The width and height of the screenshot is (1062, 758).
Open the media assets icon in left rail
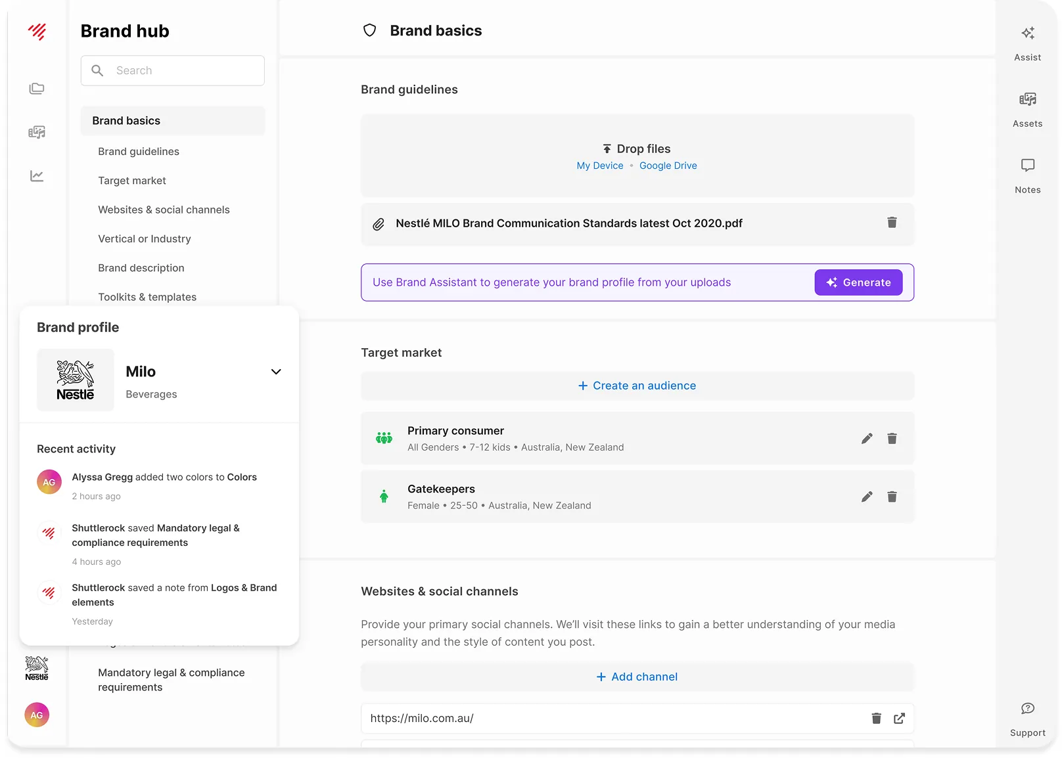coord(37,132)
